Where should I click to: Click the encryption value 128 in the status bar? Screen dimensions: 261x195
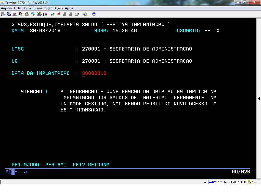pos(255,182)
